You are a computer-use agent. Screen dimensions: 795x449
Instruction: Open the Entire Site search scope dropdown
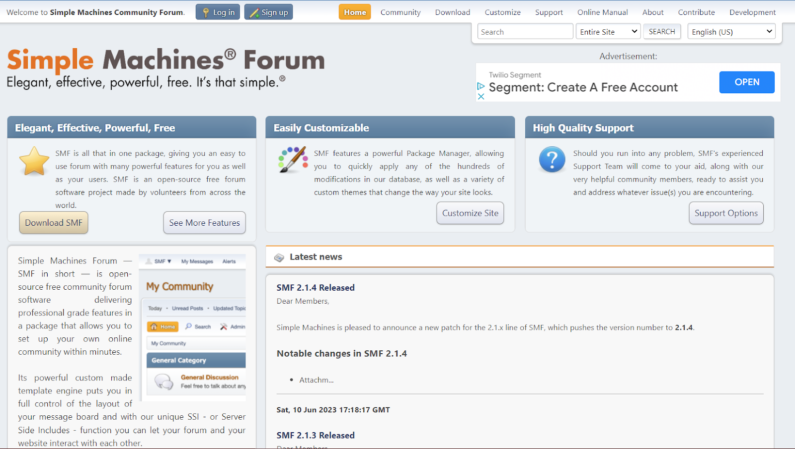607,31
